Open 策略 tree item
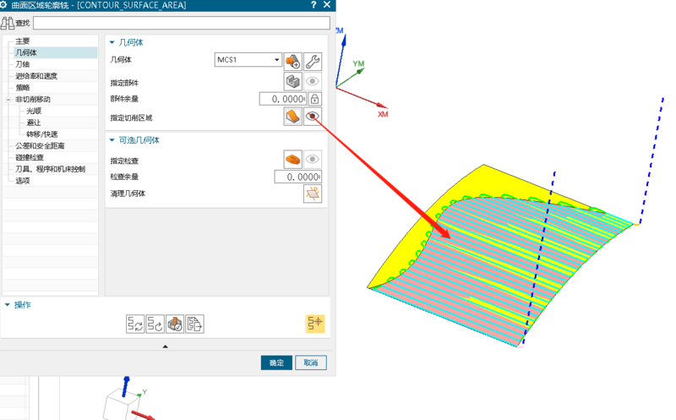 pyautogui.click(x=23, y=88)
